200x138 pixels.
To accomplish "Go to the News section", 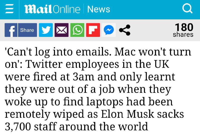I will (x=98, y=9).
